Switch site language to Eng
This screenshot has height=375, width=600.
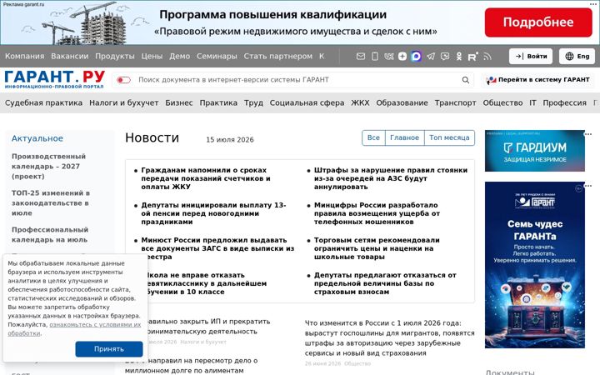pyautogui.click(x=577, y=57)
